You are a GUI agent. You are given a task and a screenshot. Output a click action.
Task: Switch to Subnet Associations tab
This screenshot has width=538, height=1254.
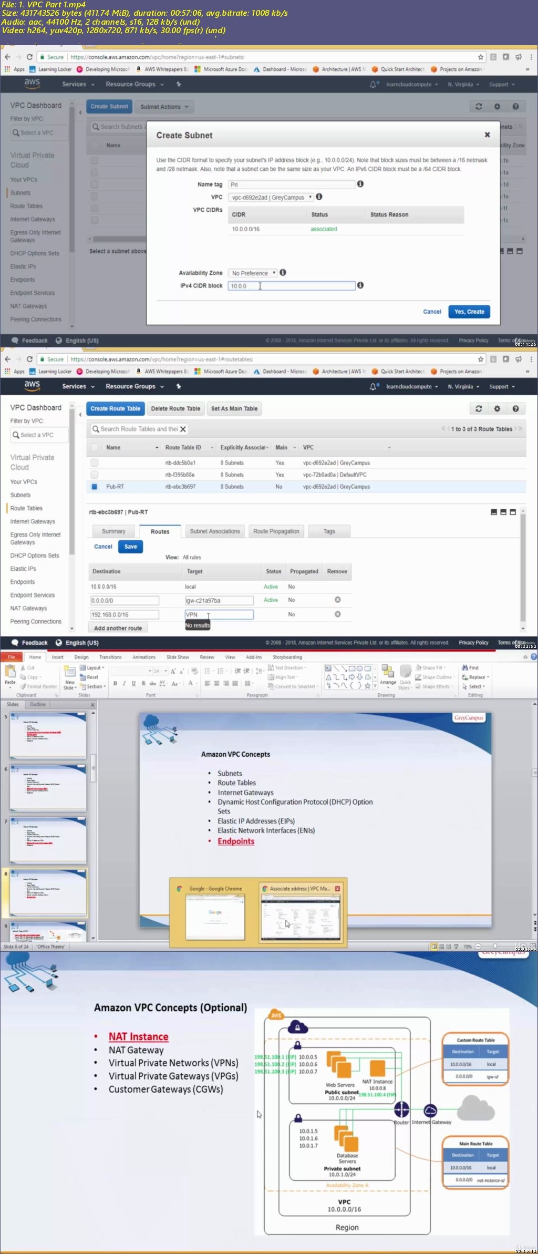point(215,531)
